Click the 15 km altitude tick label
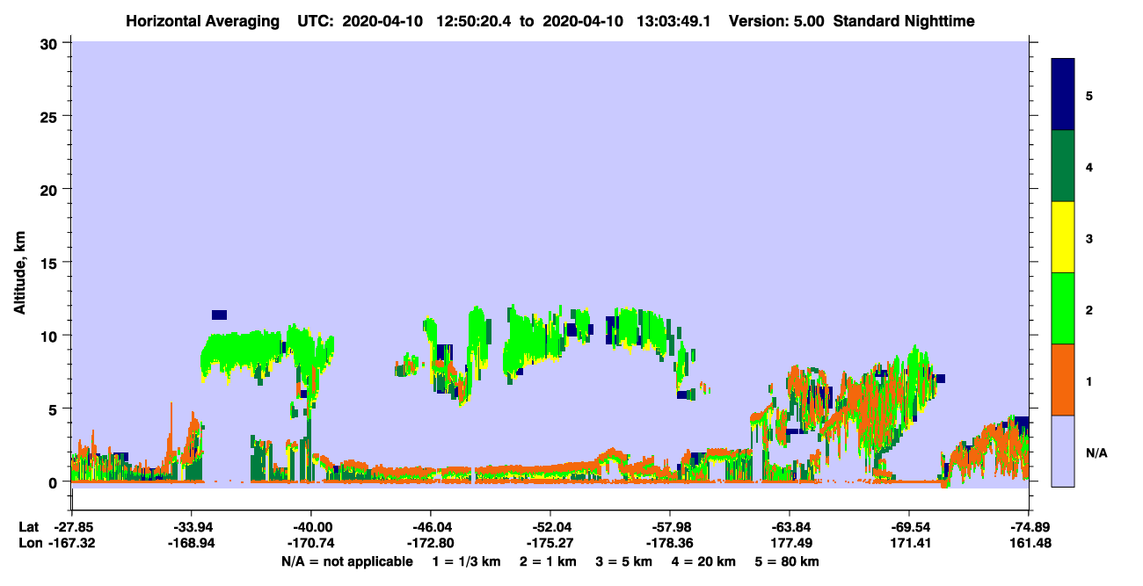 tap(50, 263)
